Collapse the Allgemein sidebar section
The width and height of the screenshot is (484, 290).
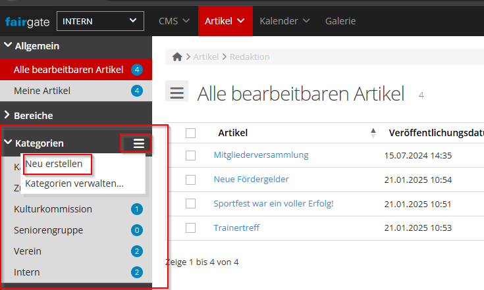pyautogui.click(x=36, y=46)
